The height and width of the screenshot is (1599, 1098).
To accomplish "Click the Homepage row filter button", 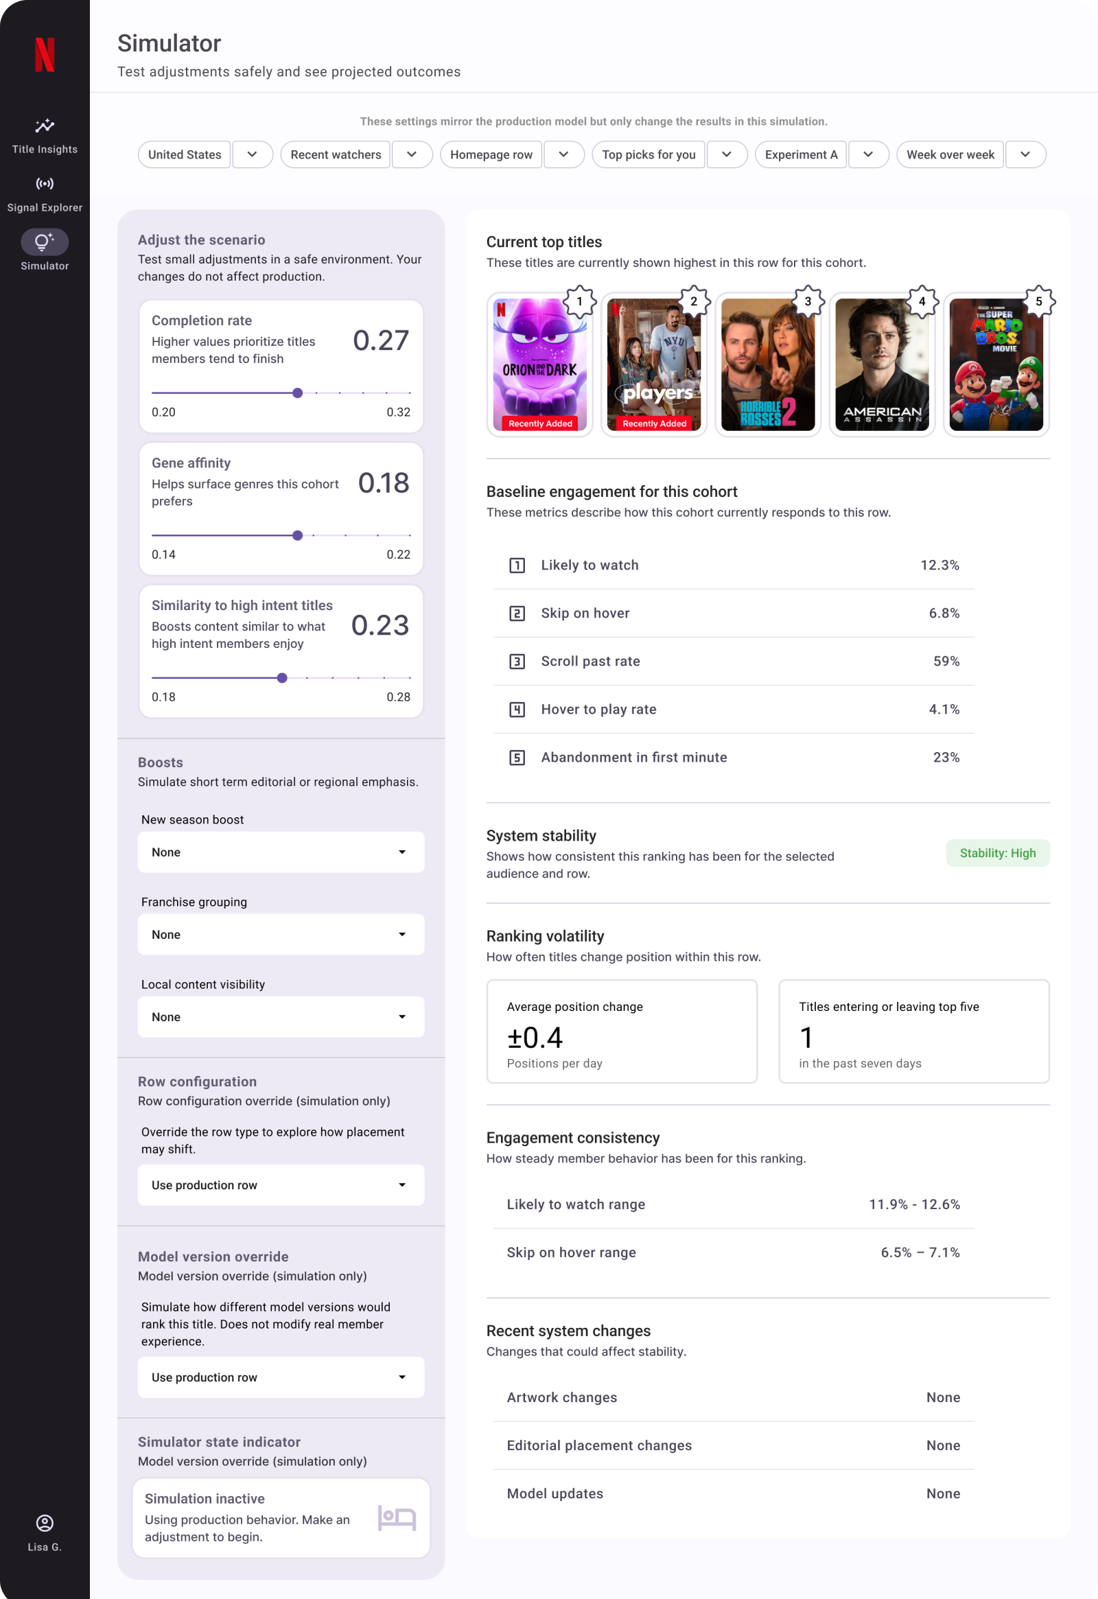I will point(491,155).
